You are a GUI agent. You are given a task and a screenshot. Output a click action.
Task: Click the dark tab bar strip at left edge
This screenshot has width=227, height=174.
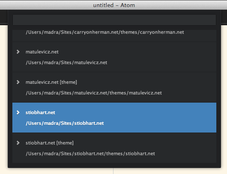click(x=4, y=17)
